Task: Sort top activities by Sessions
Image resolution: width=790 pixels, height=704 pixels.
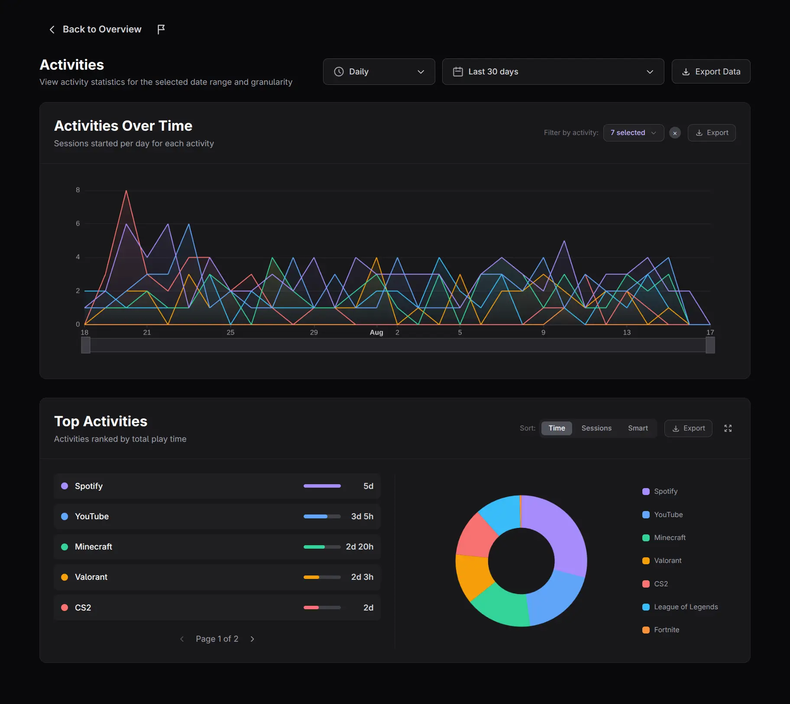Action: pyautogui.click(x=596, y=428)
